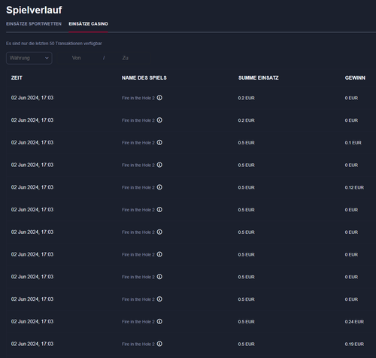Set the Zu end date field
Screen dimensions: 376x358
(x=126, y=58)
